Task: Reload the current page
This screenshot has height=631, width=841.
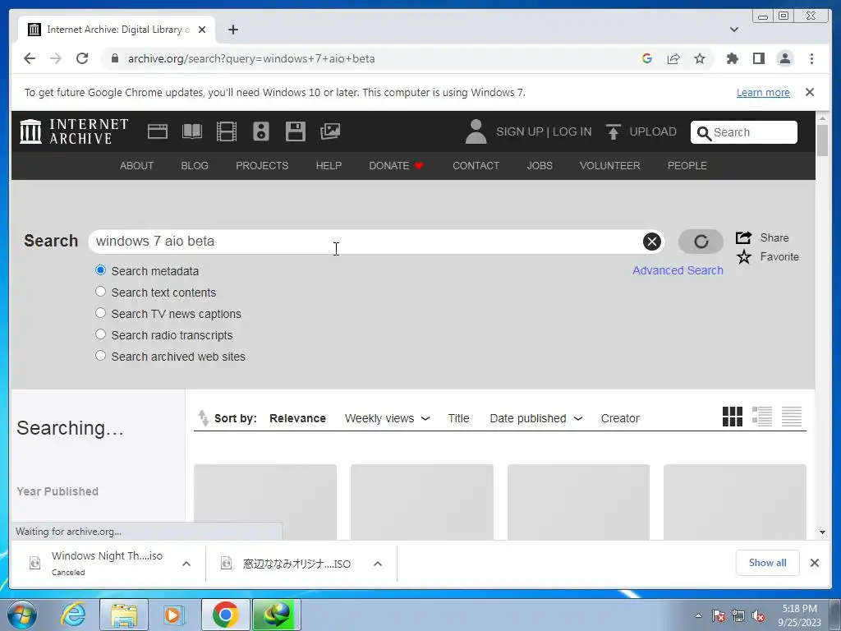Action: pyautogui.click(x=82, y=58)
